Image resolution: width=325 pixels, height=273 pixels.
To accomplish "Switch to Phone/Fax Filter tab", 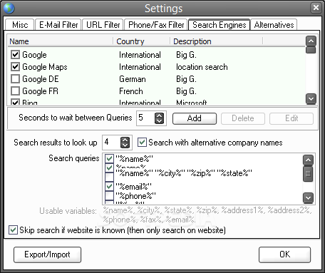I will (156, 25).
